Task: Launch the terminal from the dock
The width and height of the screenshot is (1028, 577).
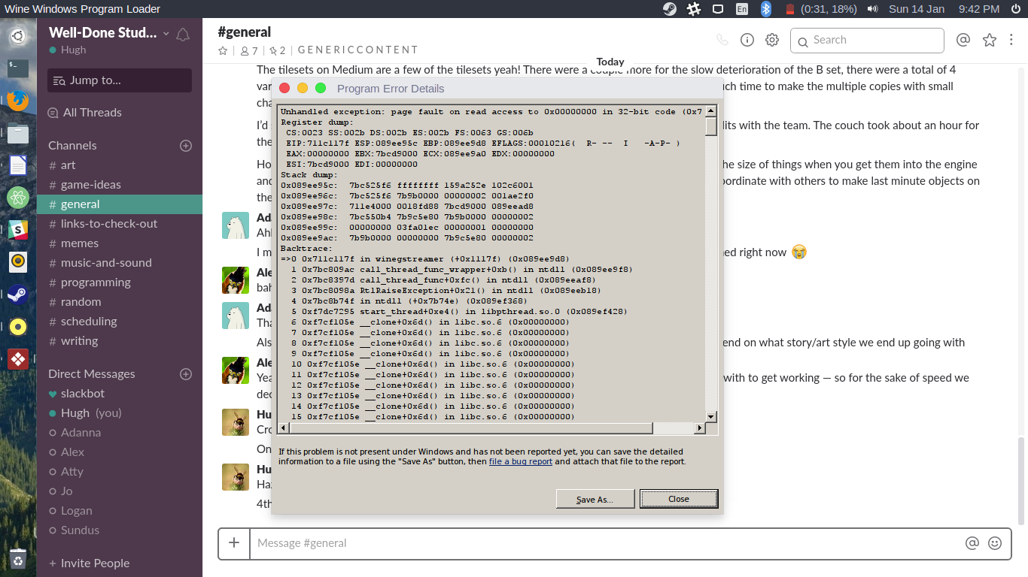Action: pyautogui.click(x=18, y=68)
